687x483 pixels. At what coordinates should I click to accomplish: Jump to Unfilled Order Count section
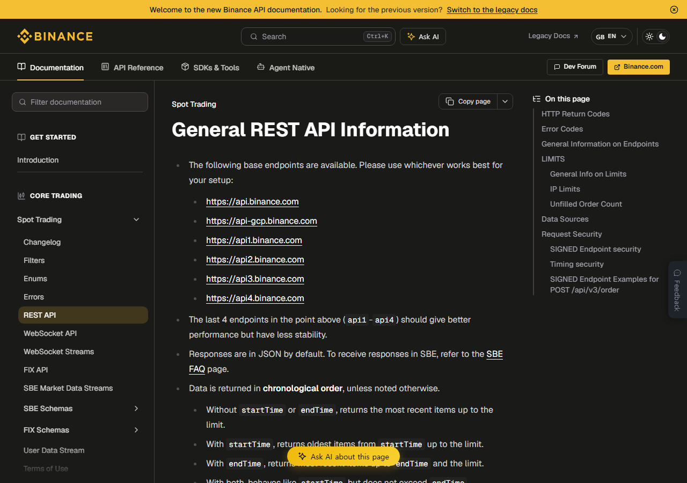(586, 204)
